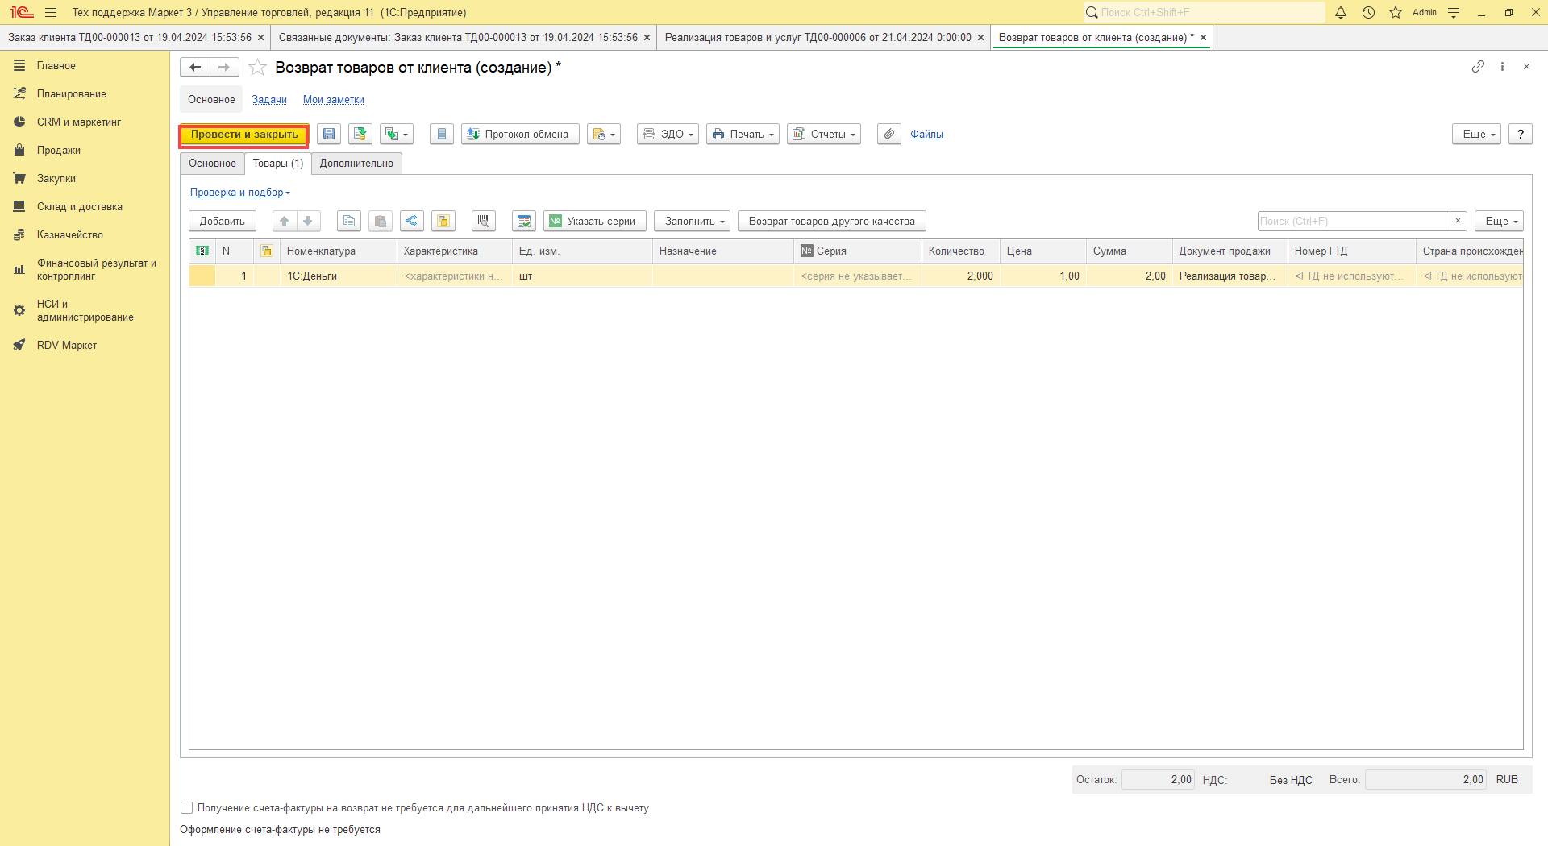Clear the goods table search field
This screenshot has height=846, width=1548.
1458,222
